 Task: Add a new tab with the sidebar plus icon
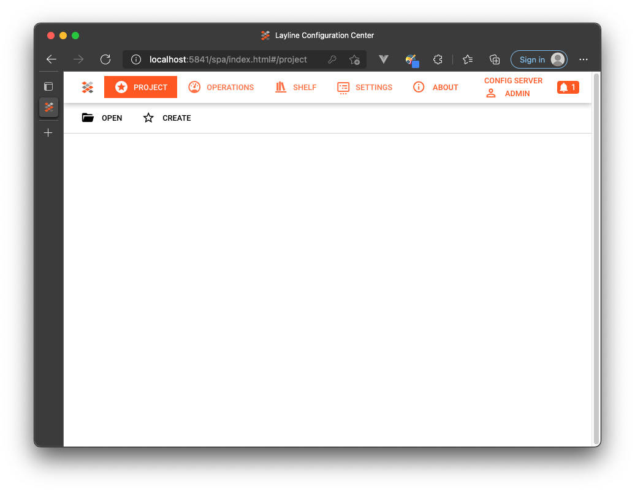[48, 133]
